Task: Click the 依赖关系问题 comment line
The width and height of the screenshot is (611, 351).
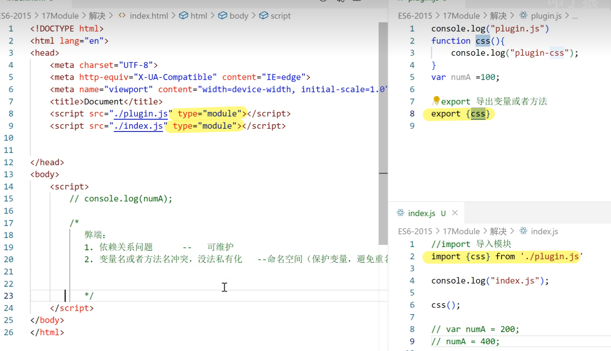Action: pyautogui.click(x=159, y=247)
